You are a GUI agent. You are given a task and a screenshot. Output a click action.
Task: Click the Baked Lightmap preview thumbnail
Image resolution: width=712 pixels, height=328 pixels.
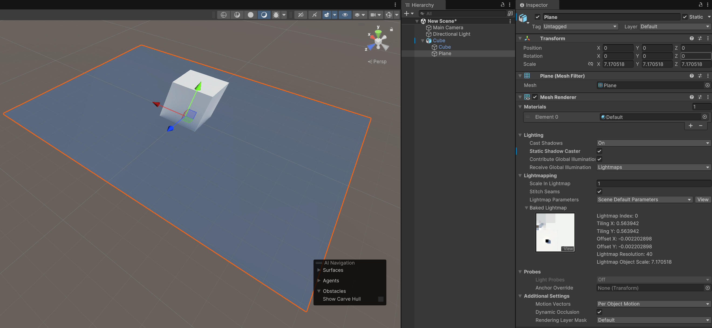click(555, 232)
